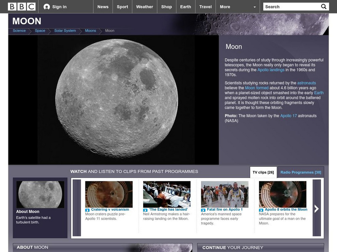The image size is (337, 252).
Task: Click play icon beside Cratering v volcanism
Action: click(87, 210)
